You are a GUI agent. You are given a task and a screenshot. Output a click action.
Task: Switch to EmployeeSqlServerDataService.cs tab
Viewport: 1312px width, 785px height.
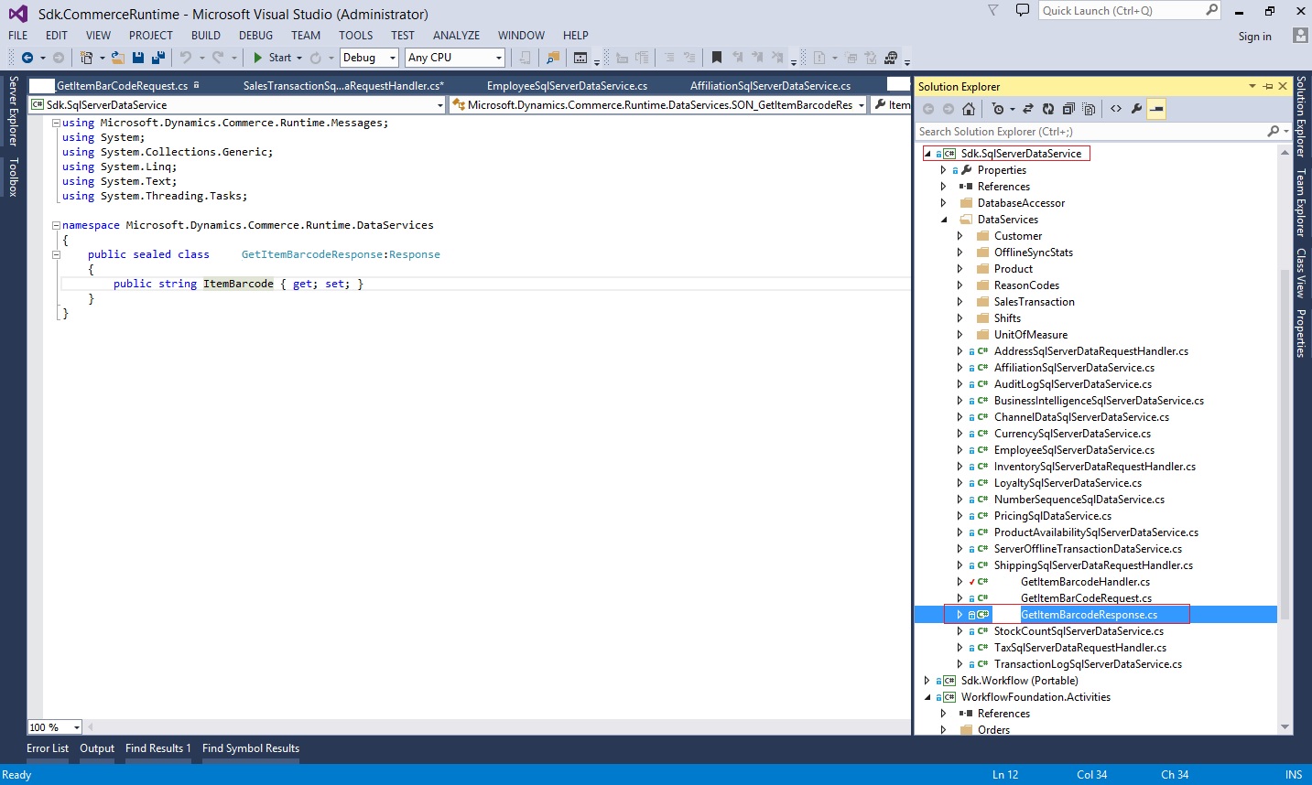tap(567, 86)
